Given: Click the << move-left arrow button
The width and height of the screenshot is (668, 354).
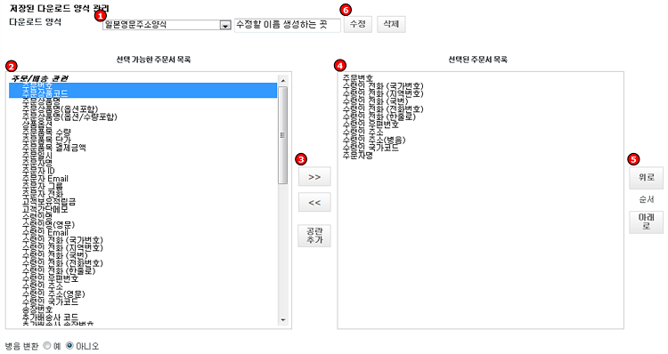Looking at the screenshot, I should click(x=314, y=203).
